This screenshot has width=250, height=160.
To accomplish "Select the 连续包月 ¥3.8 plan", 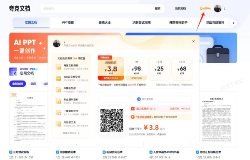I will point(111,68).
